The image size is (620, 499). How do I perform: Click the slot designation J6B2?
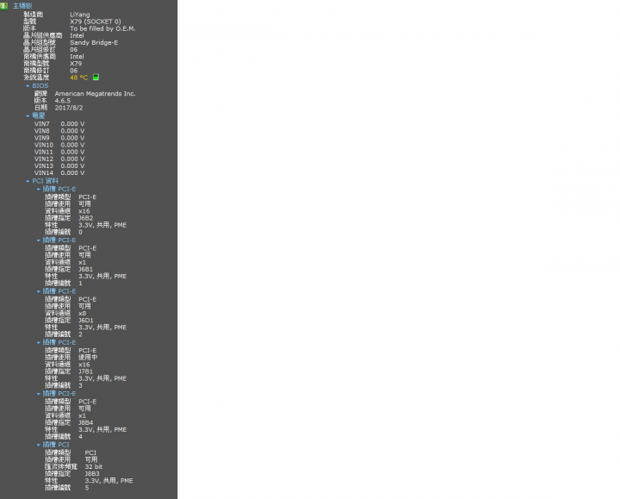coord(86,218)
